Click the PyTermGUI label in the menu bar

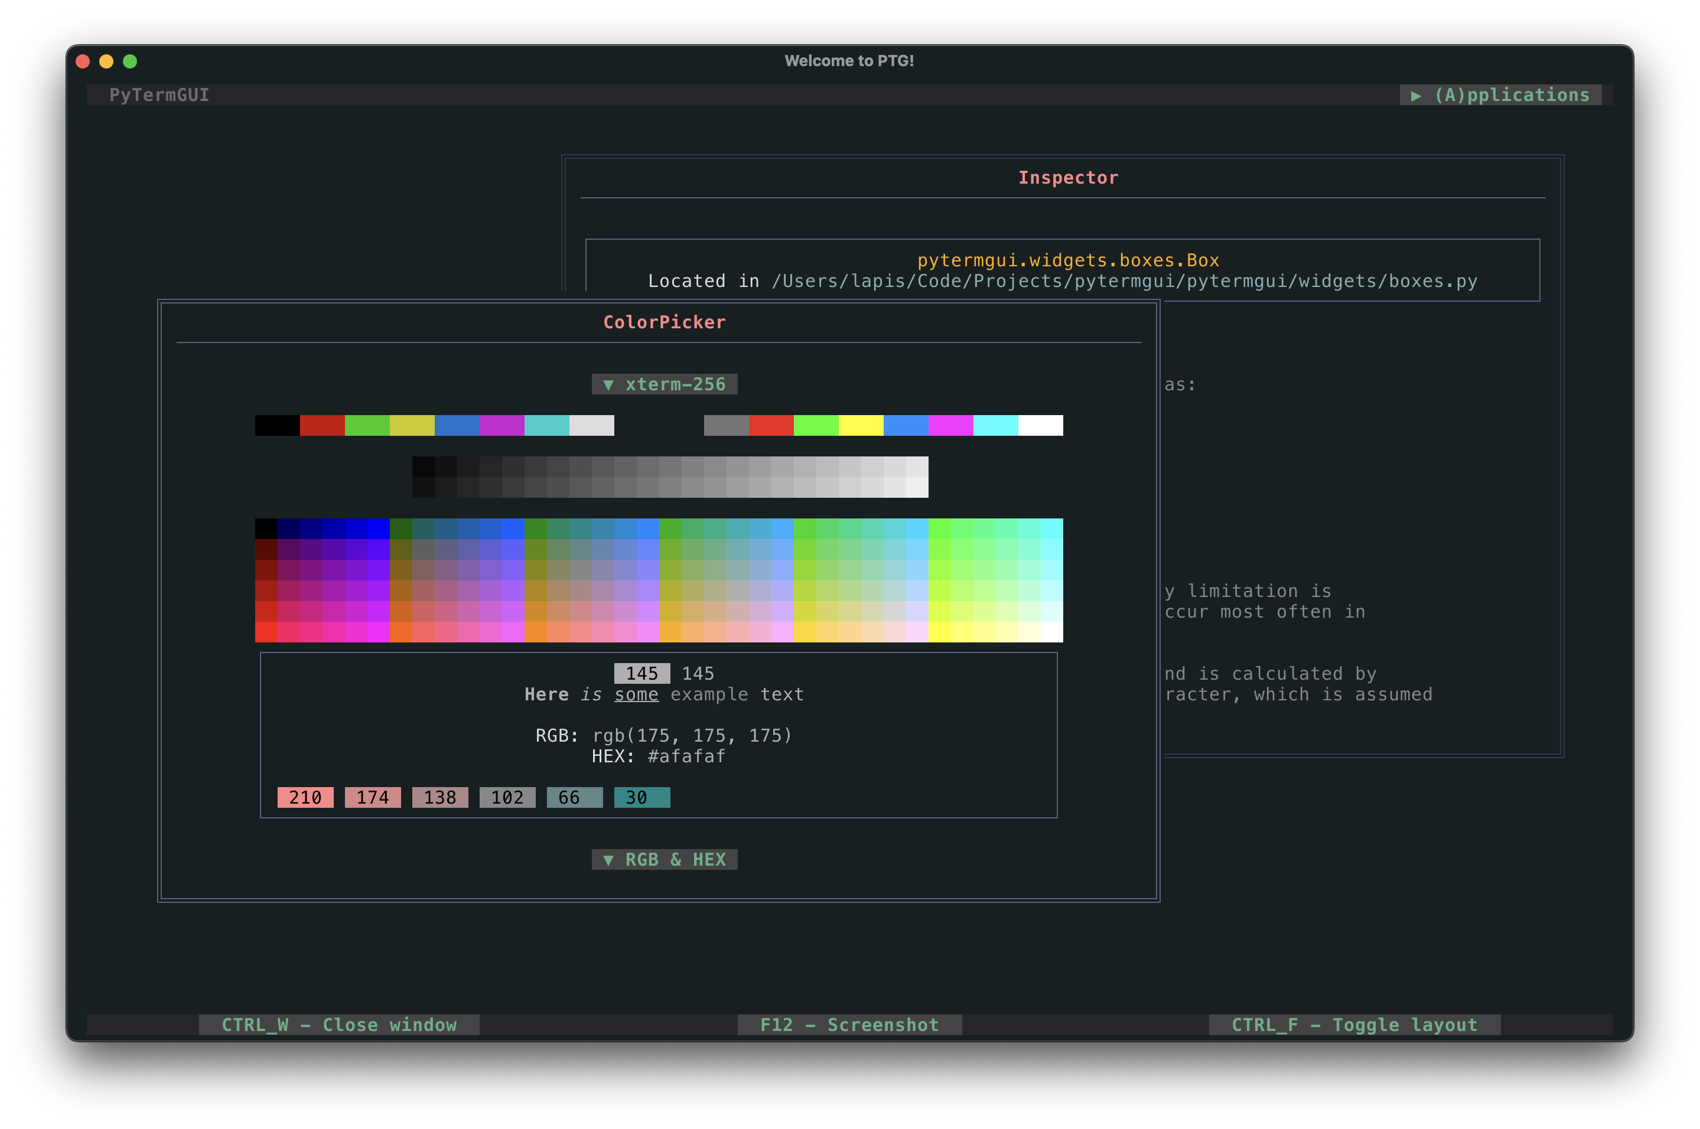159,94
